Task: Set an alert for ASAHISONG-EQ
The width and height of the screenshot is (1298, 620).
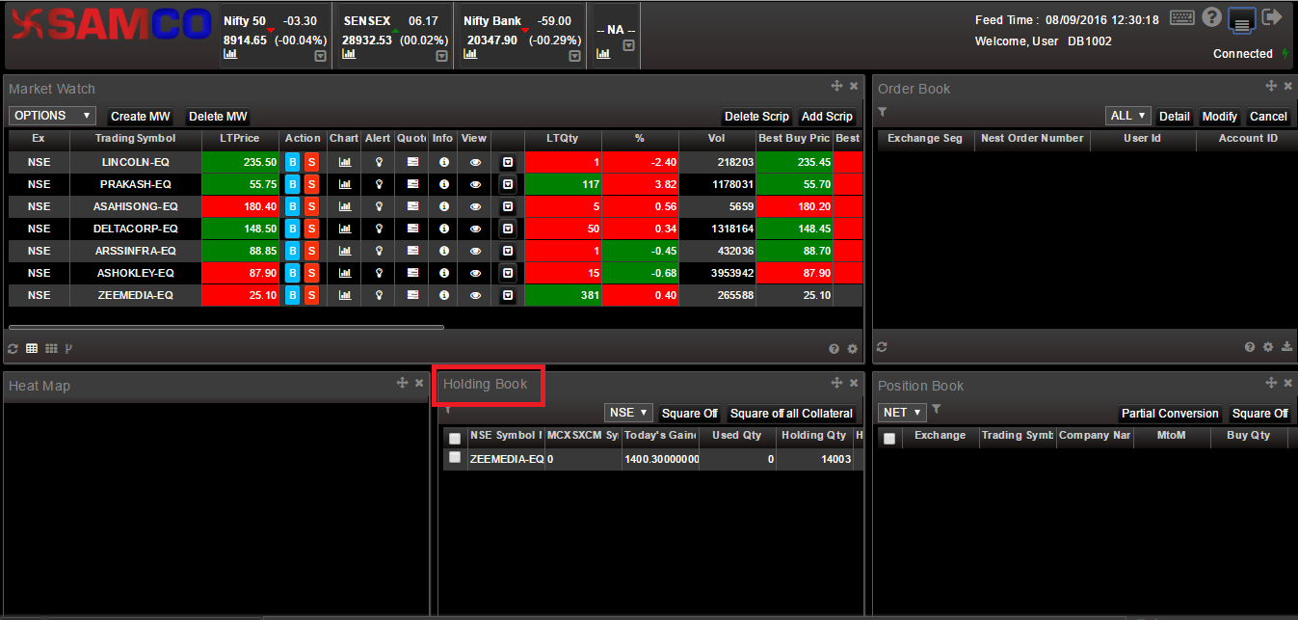Action: coord(379,206)
